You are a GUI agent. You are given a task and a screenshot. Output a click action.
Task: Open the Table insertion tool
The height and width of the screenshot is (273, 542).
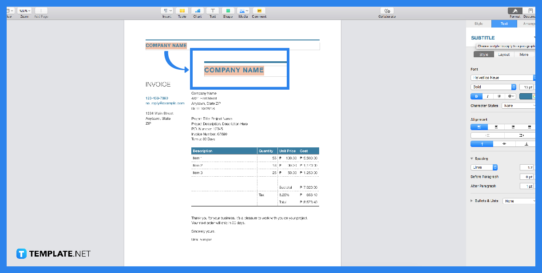[182, 10]
